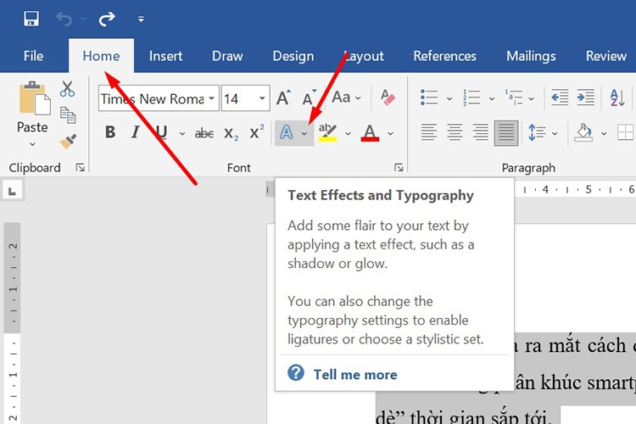636x424 pixels.
Task: Click the Multilevel List icon
Action: (514, 98)
